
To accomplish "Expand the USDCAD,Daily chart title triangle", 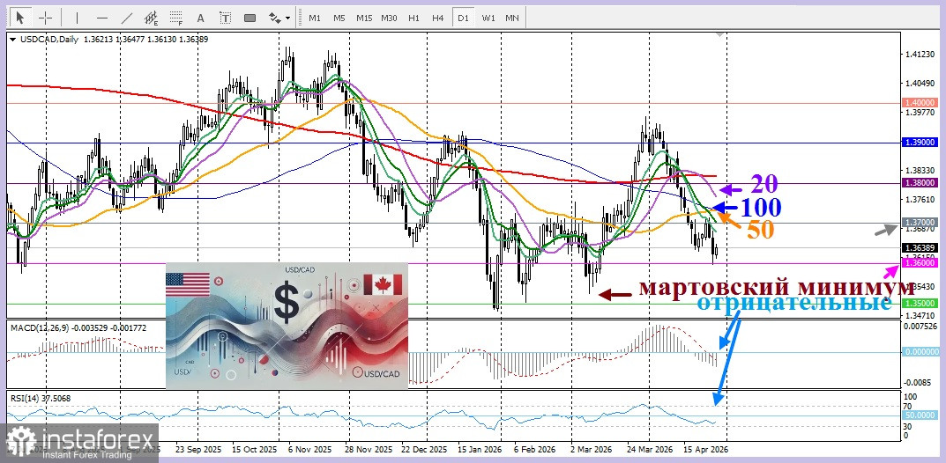I will tap(11, 40).
